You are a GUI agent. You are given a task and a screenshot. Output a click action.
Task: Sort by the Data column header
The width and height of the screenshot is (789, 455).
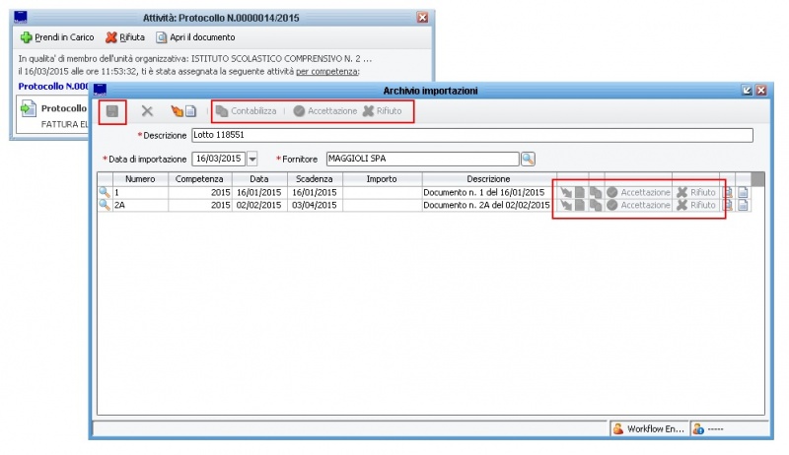click(x=259, y=179)
